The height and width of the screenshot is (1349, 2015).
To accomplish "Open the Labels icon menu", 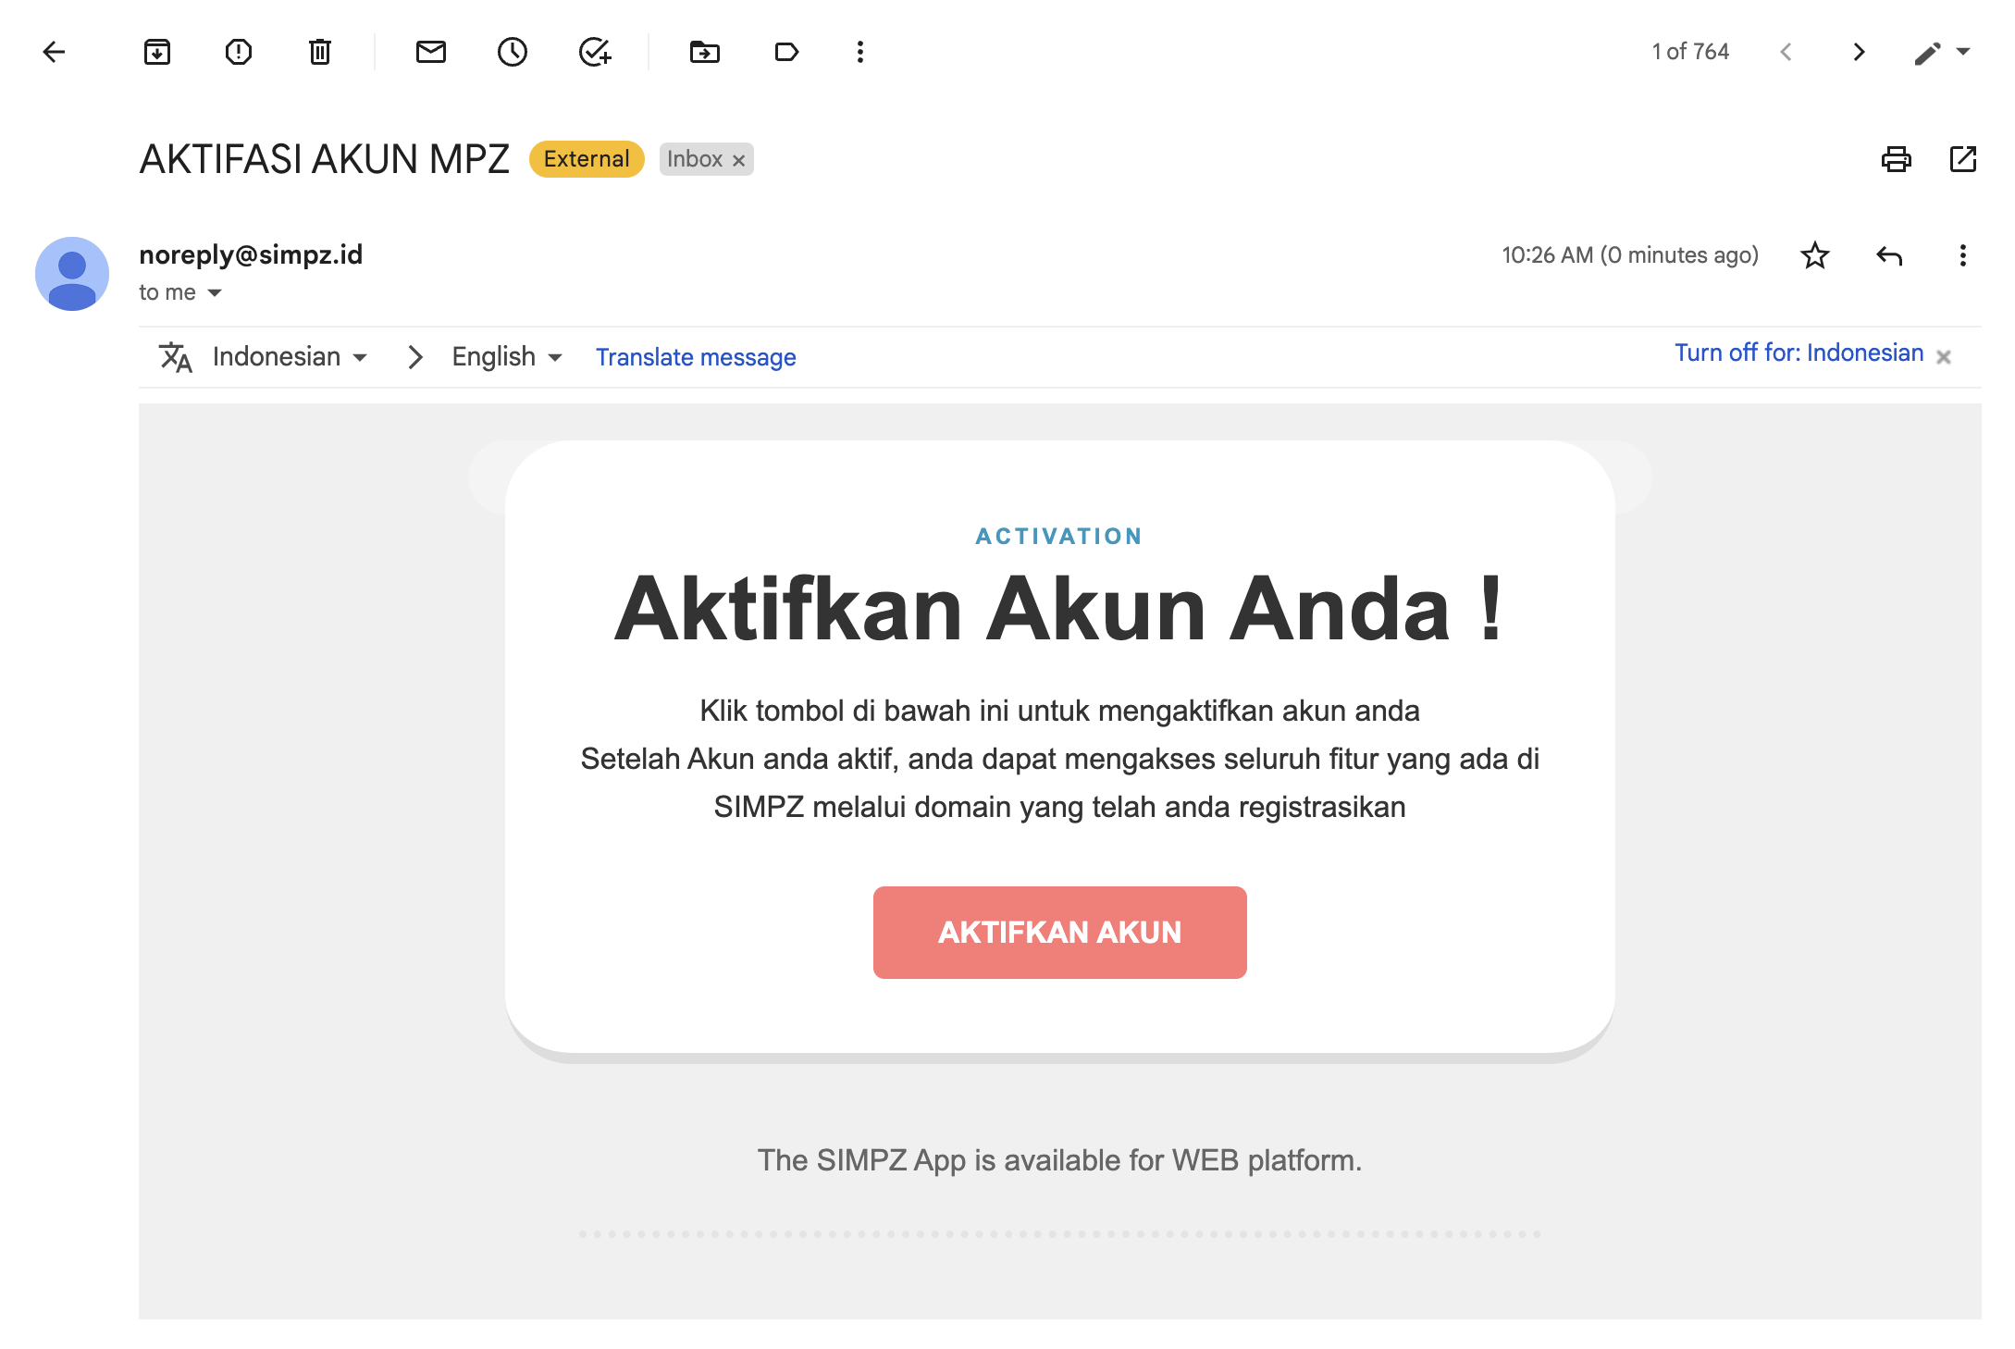I will [786, 52].
